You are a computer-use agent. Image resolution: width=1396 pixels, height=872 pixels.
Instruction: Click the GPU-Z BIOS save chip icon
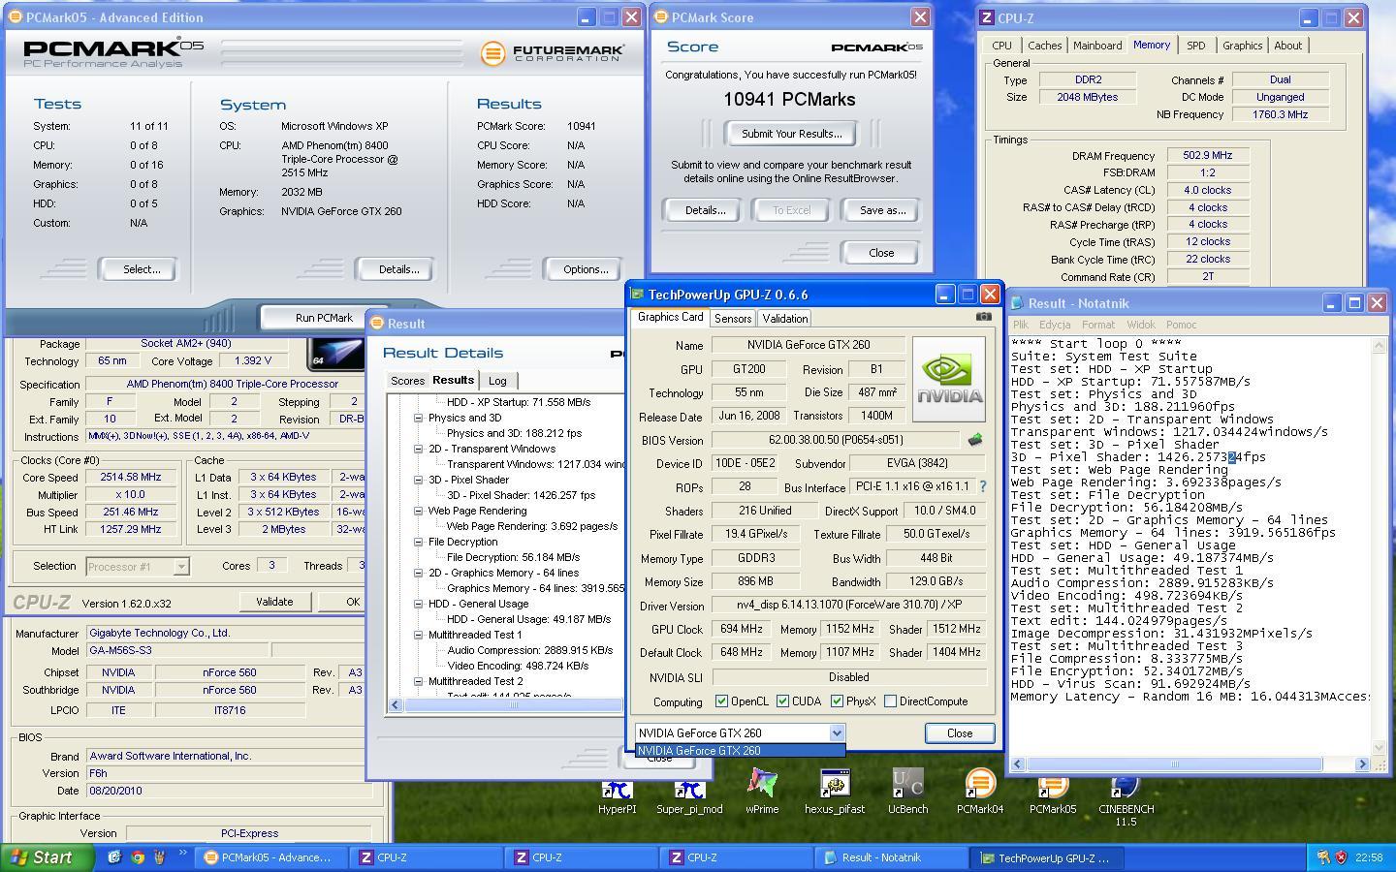pos(974,440)
